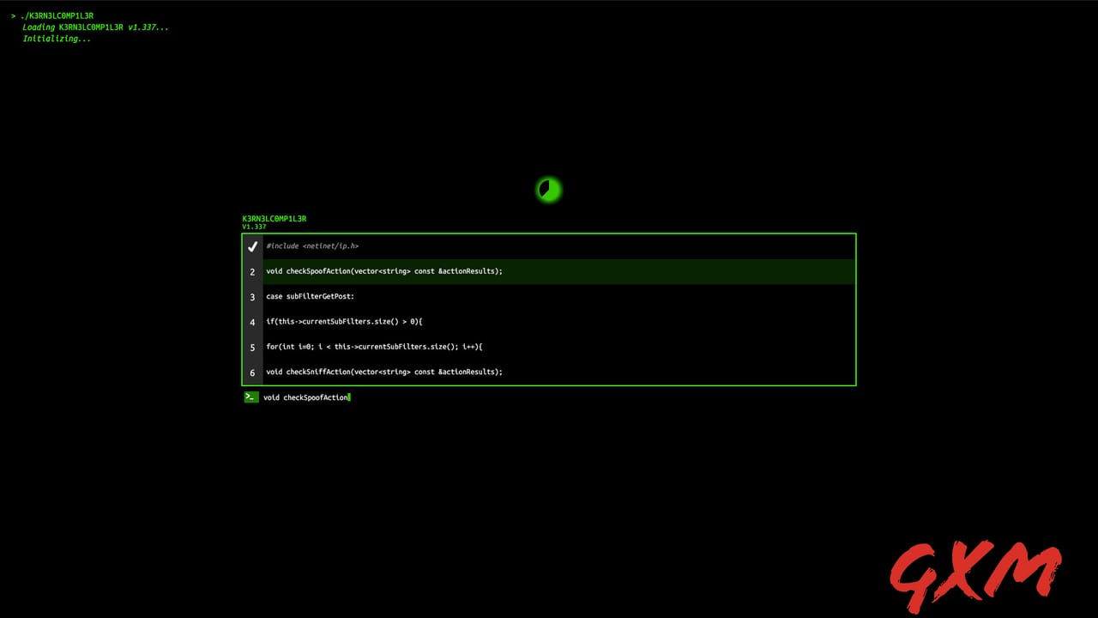
Task: Click the line number 6 gutter marker
Action: tap(252, 372)
